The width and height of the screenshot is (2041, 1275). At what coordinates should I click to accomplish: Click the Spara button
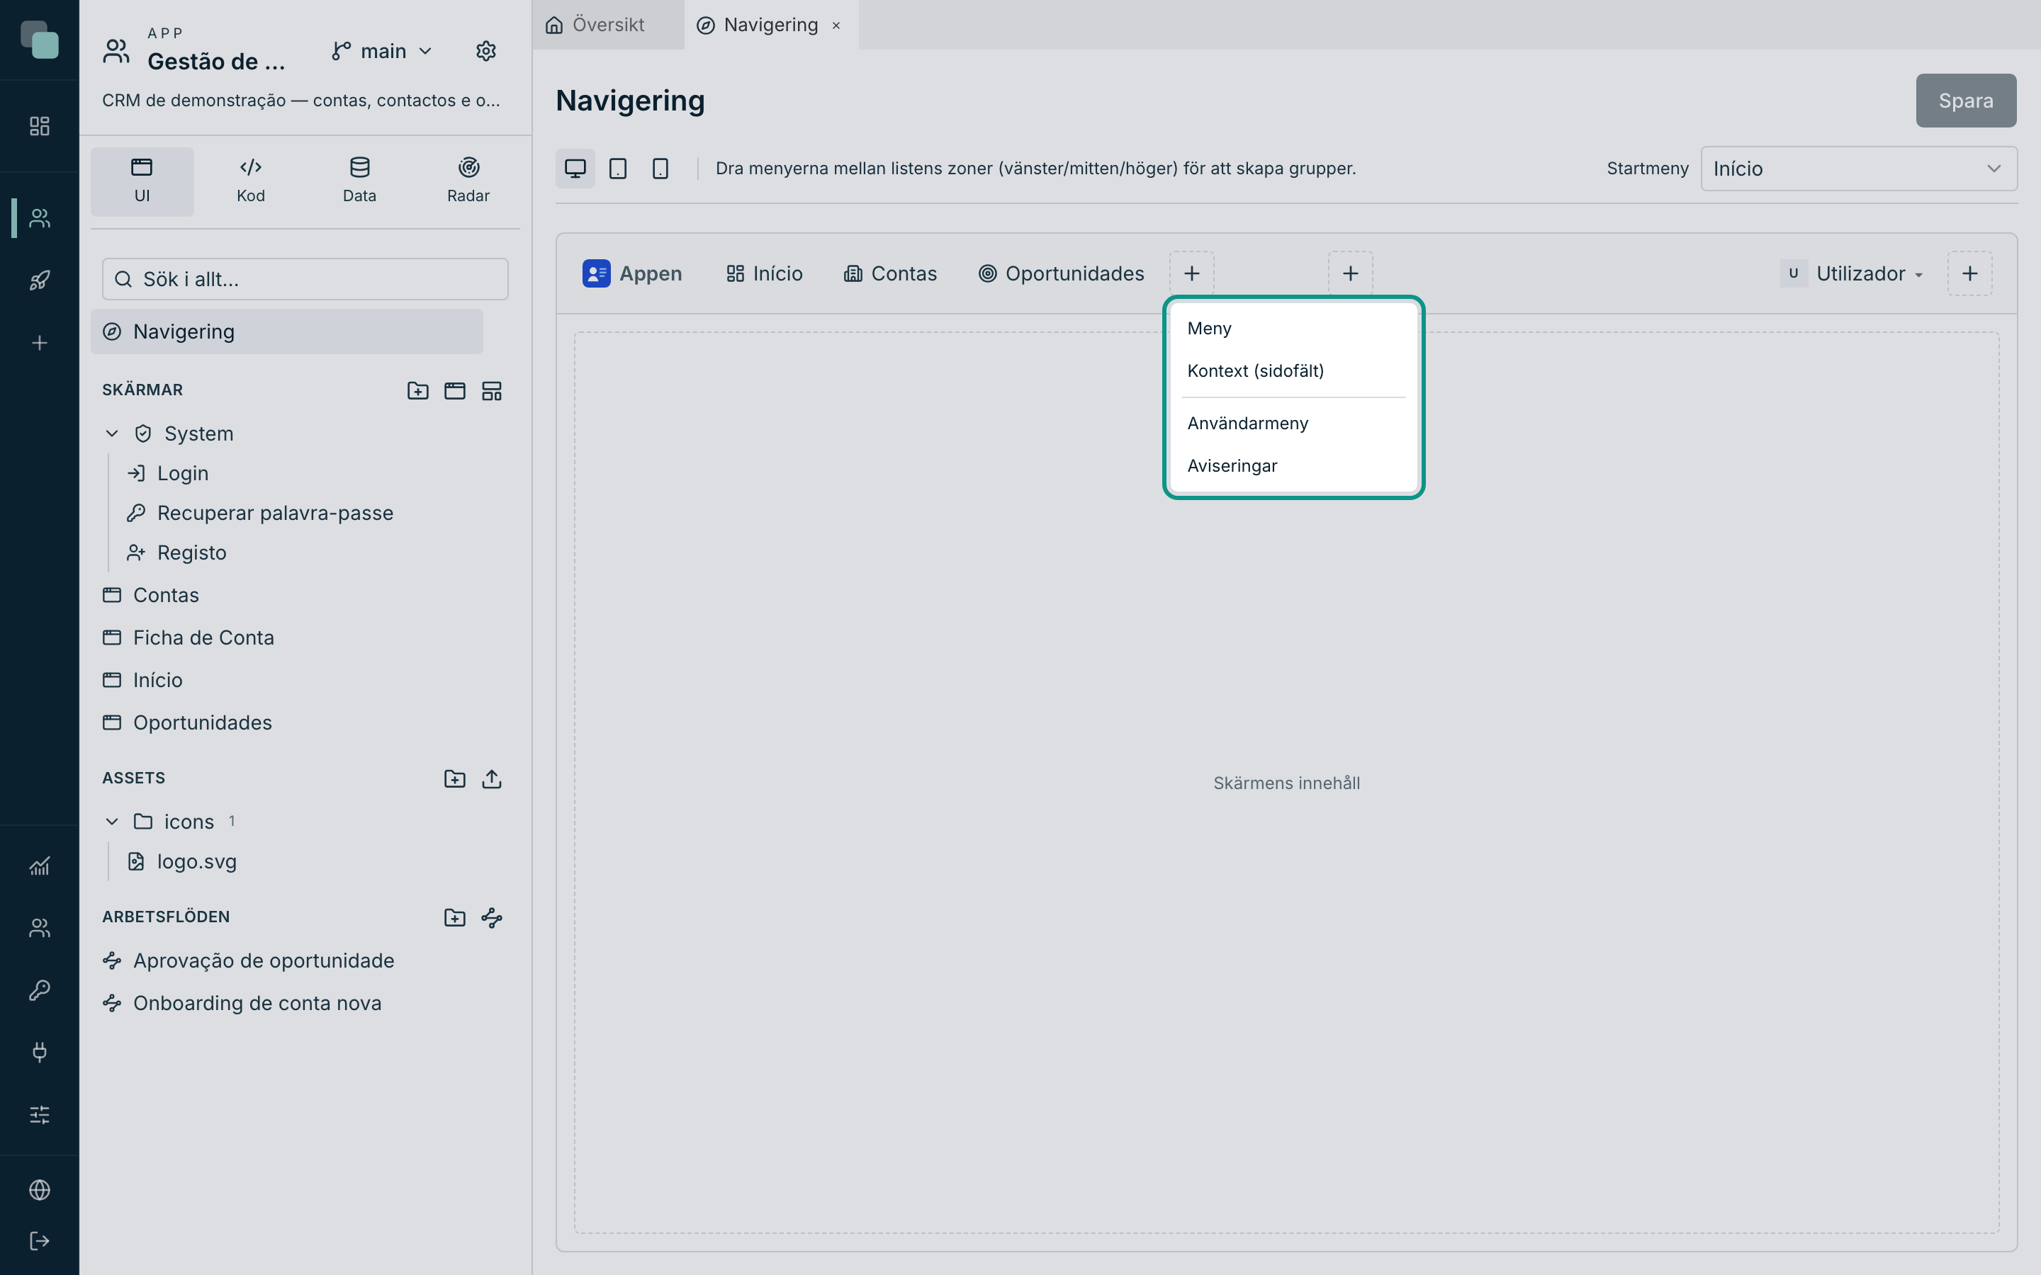[x=1966, y=101]
